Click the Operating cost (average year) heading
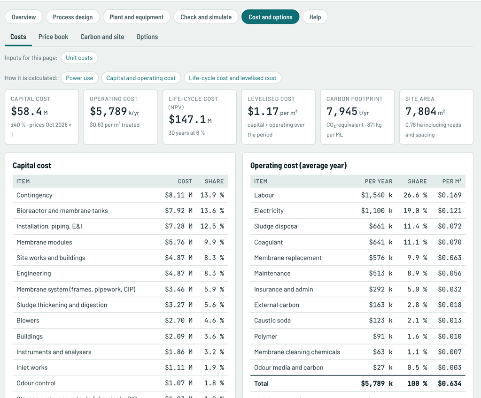Image resolution: width=481 pixels, height=398 pixels. tap(298, 166)
